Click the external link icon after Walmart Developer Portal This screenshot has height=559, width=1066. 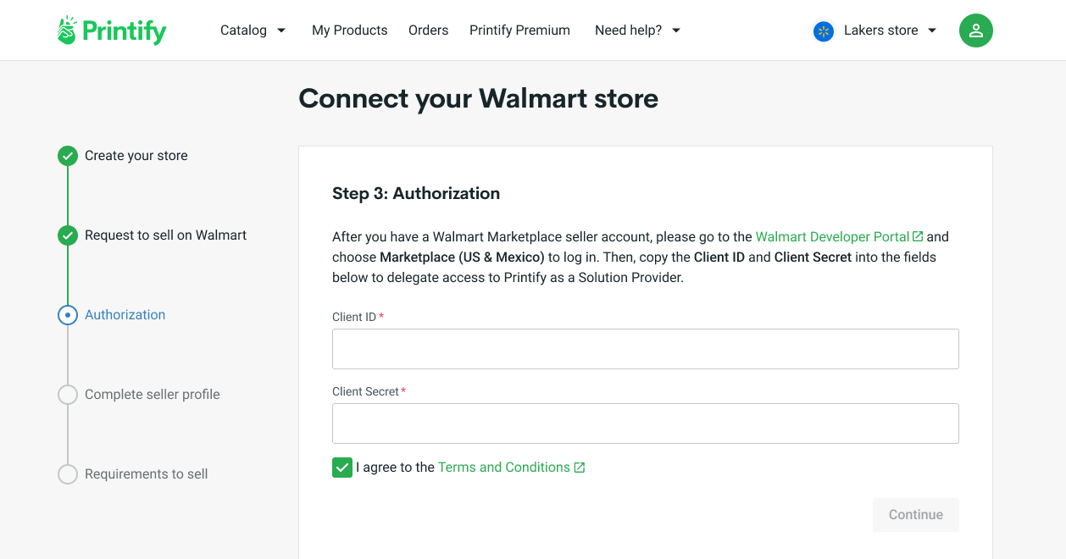coord(919,236)
